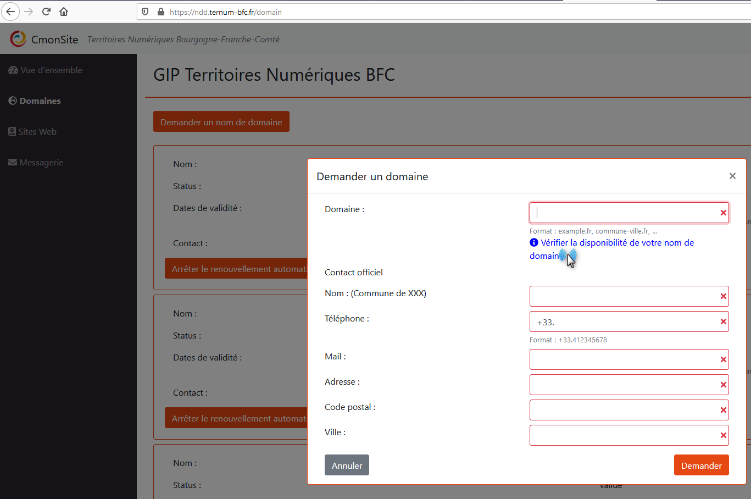This screenshot has width=751, height=499.
Task: Click the shield tracking protection icon
Action: coord(145,12)
